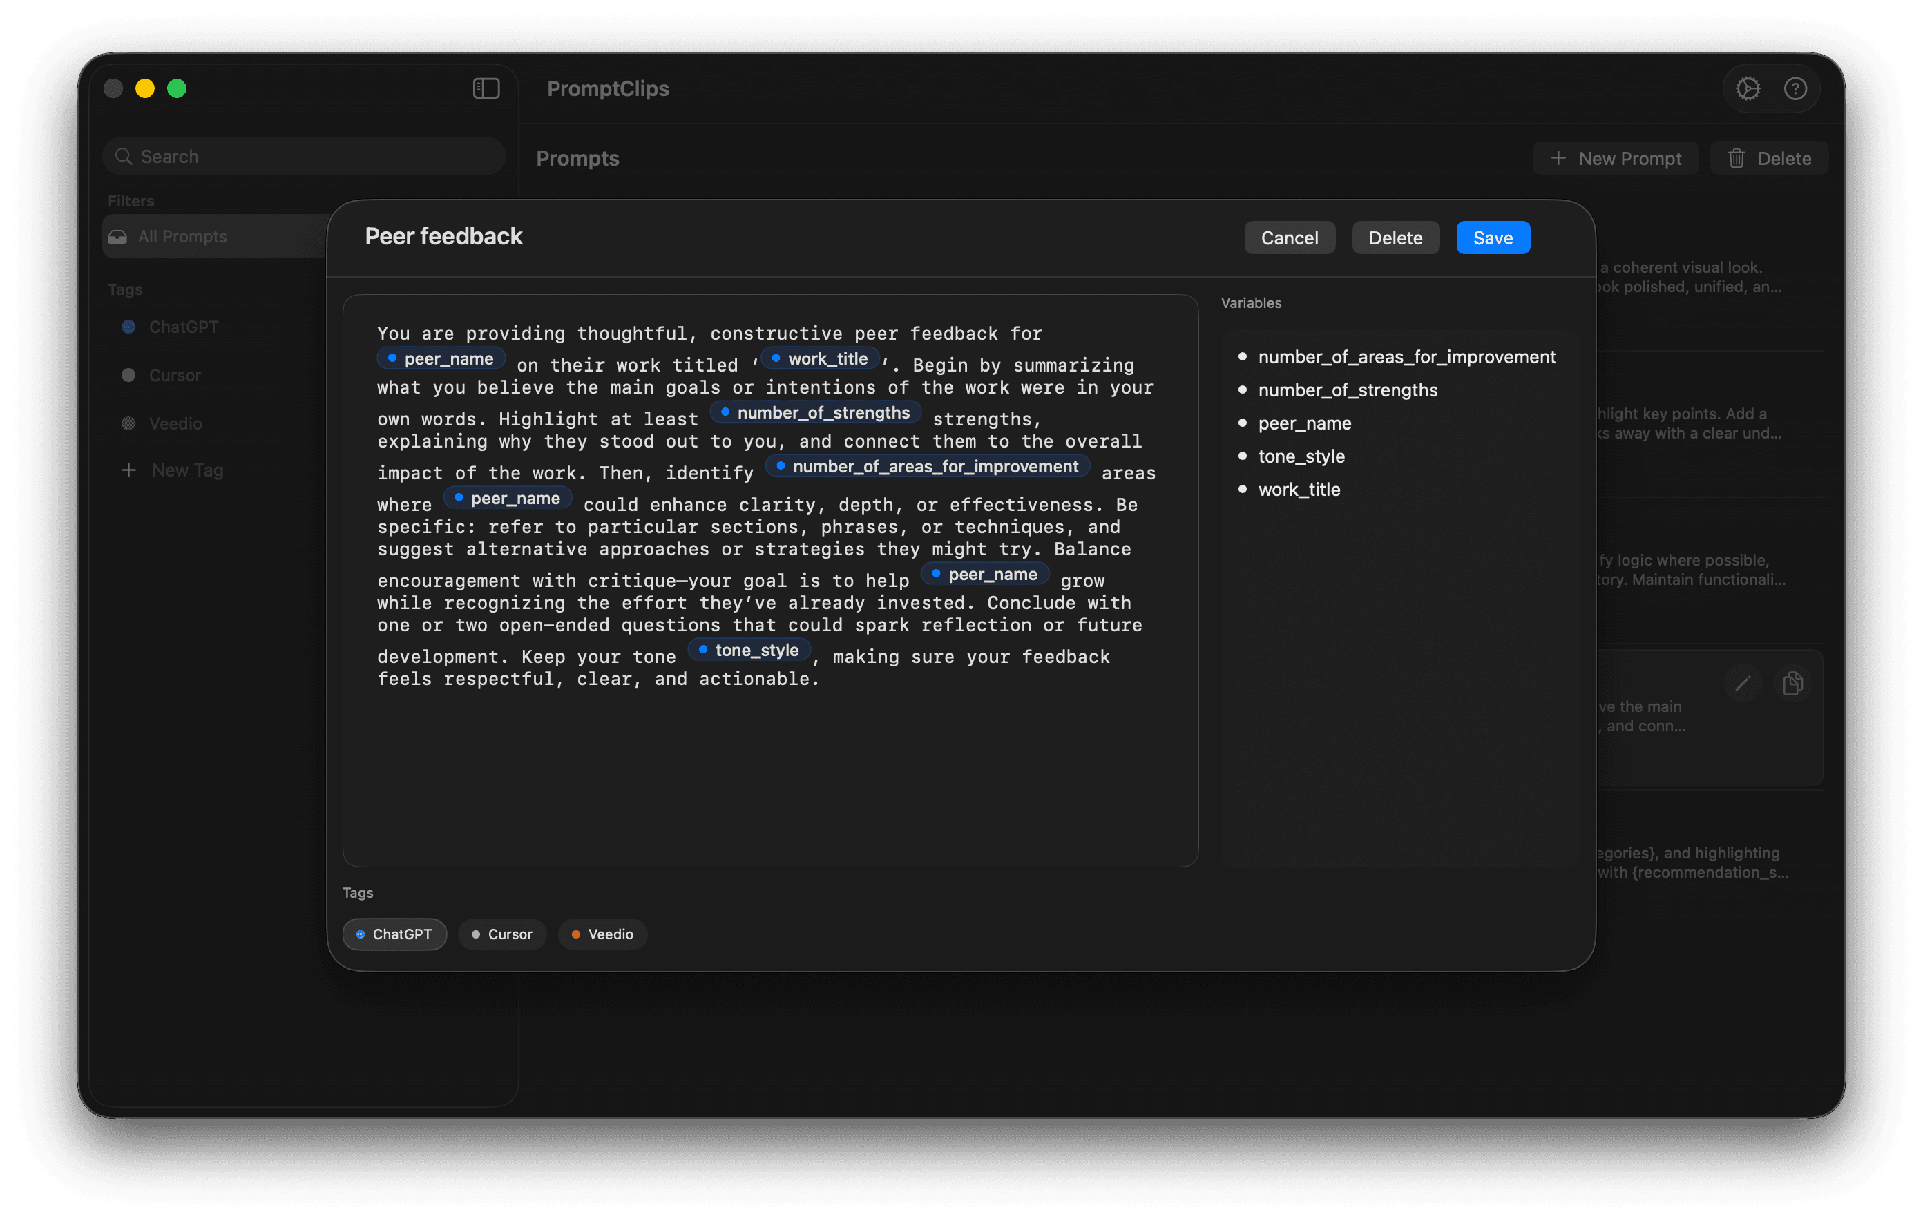Toggle the Veedio tag chip in dialog

(603, 934)
